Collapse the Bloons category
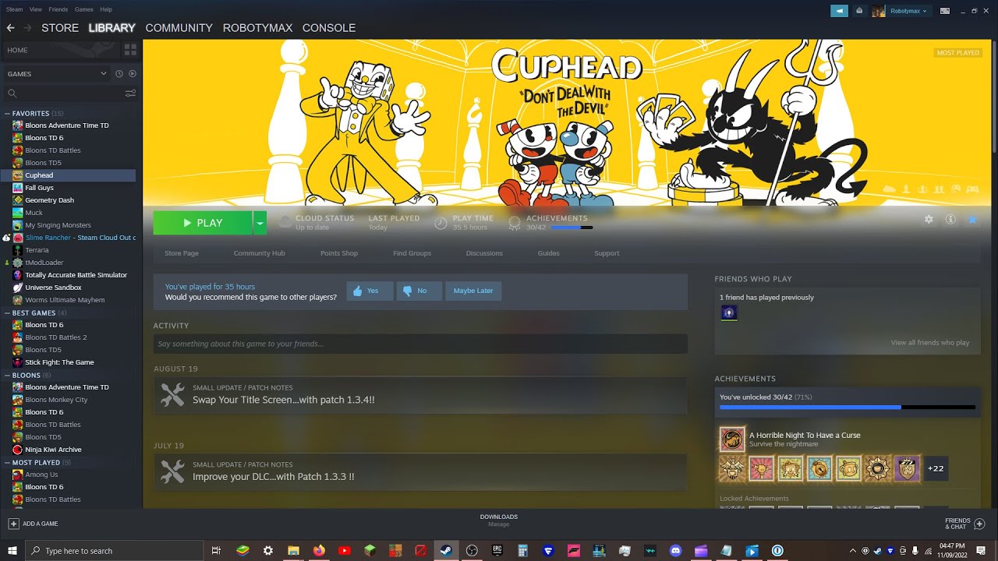 [x=8, y=376]
